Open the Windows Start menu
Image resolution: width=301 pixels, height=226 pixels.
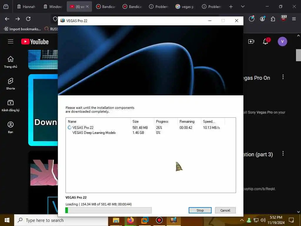7,220
